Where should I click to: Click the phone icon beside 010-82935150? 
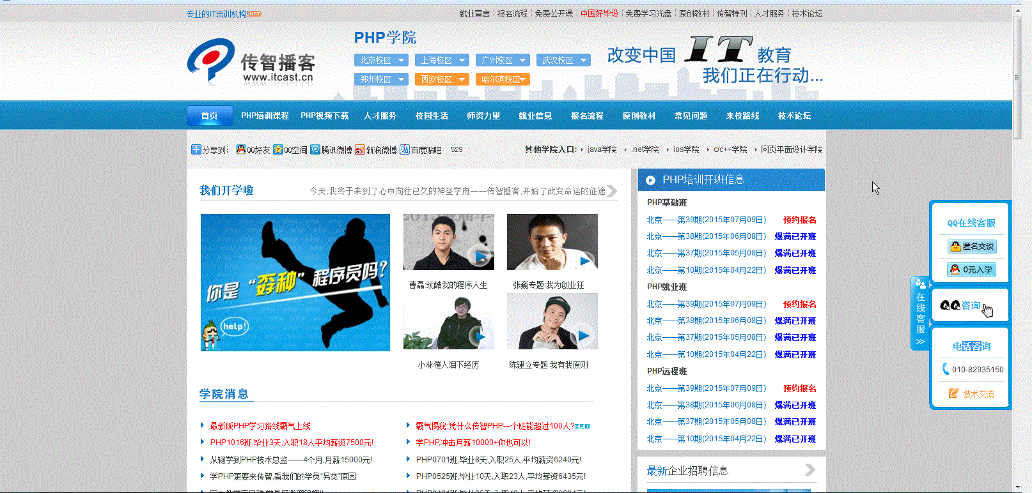(946, 369)
